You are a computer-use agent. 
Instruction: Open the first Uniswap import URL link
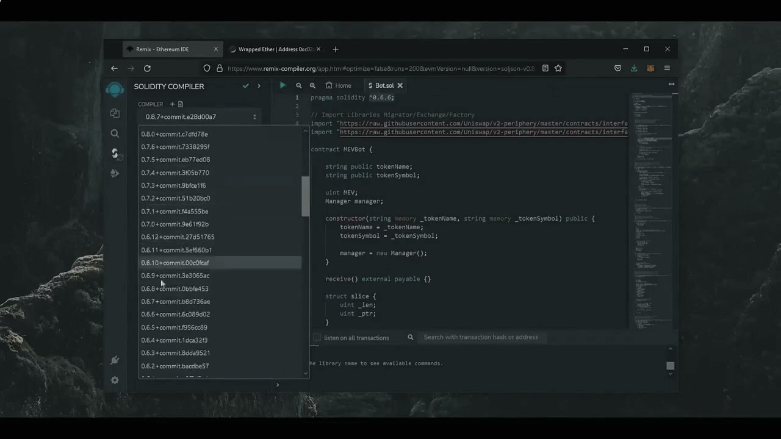click(x=483, y=123)
